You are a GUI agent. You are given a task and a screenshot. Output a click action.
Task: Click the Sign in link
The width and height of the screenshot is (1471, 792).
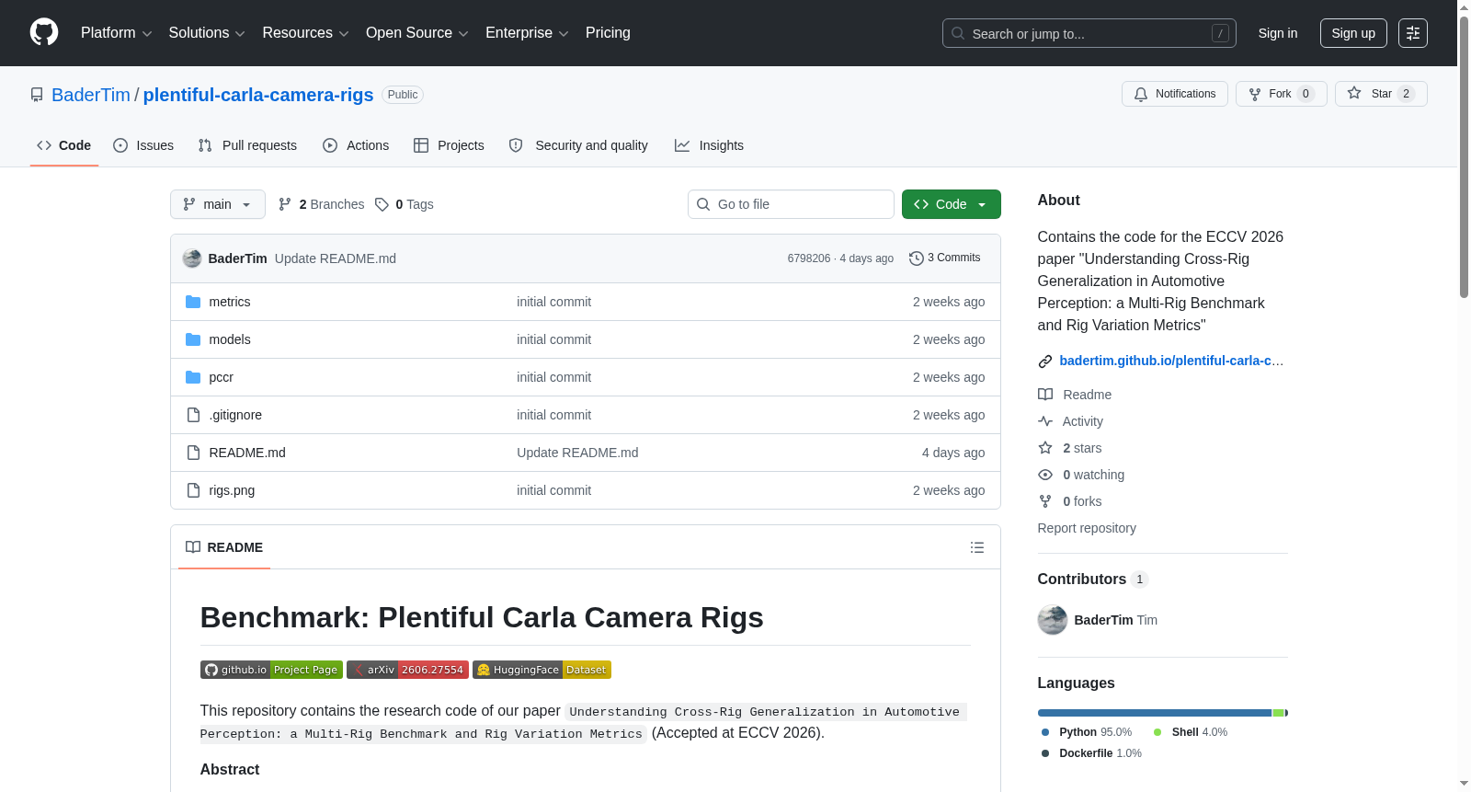point(1278,33)
